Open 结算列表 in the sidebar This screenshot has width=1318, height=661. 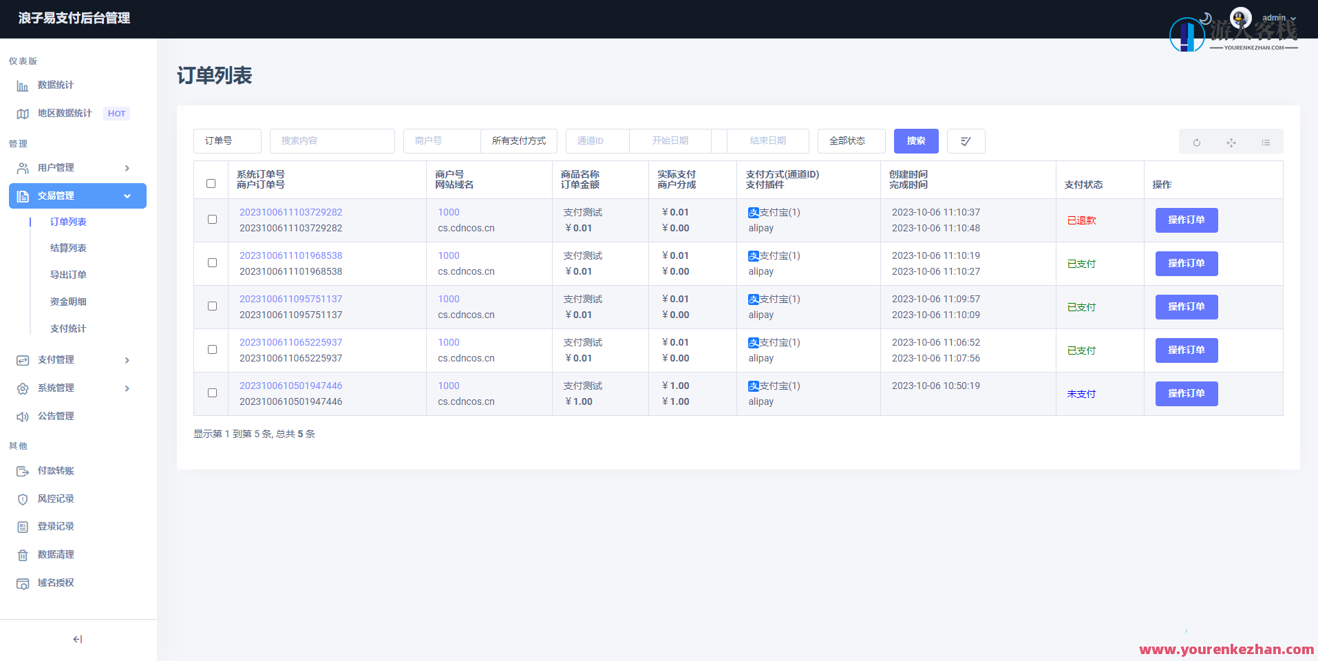[x=68, y=249]
